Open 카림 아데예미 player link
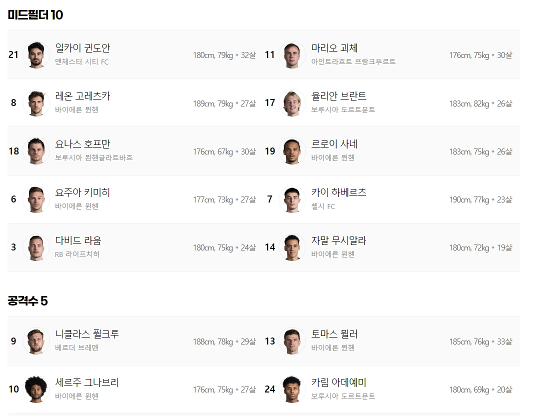 [338, 382]
